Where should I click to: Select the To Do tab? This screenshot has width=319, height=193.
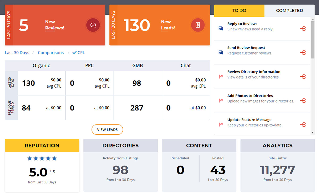click(239, 11)
